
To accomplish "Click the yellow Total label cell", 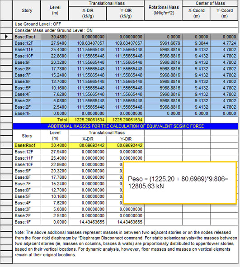I will [55, 120].
